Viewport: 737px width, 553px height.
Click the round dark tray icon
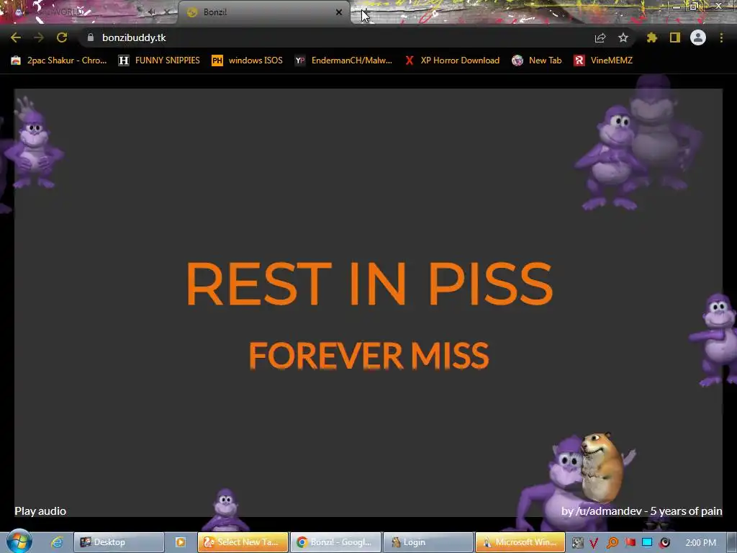pos(664,543)
